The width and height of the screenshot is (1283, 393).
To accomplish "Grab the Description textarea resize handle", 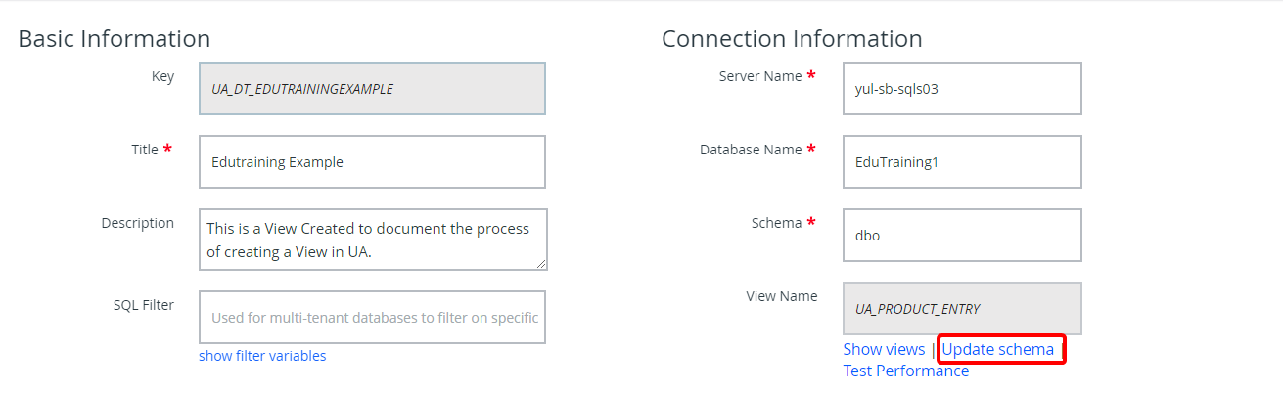I will click(541, 264).
